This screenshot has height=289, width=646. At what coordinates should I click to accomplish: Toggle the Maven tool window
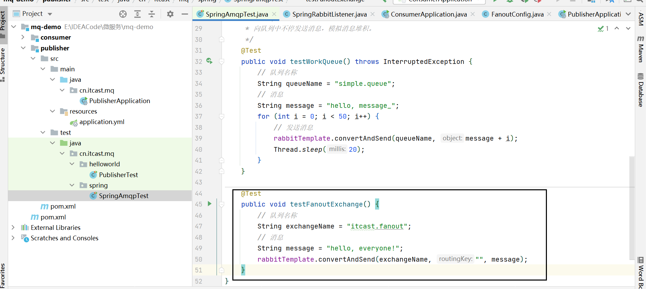641,49
